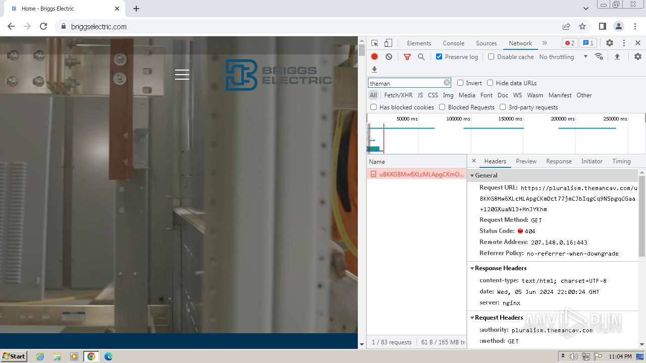Open a new browser tab
This screenshot has height=363, width=646.
pyautogui.click(x=136, y=9)
